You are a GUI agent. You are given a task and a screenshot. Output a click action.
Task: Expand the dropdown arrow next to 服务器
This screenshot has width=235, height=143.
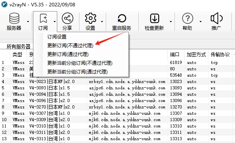(x=28, y=22)
